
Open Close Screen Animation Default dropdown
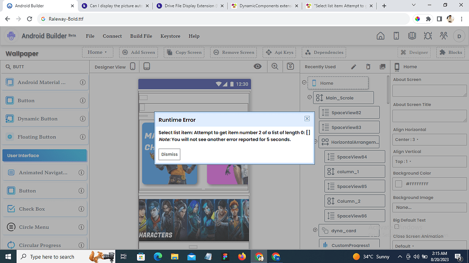coord(430,246)
